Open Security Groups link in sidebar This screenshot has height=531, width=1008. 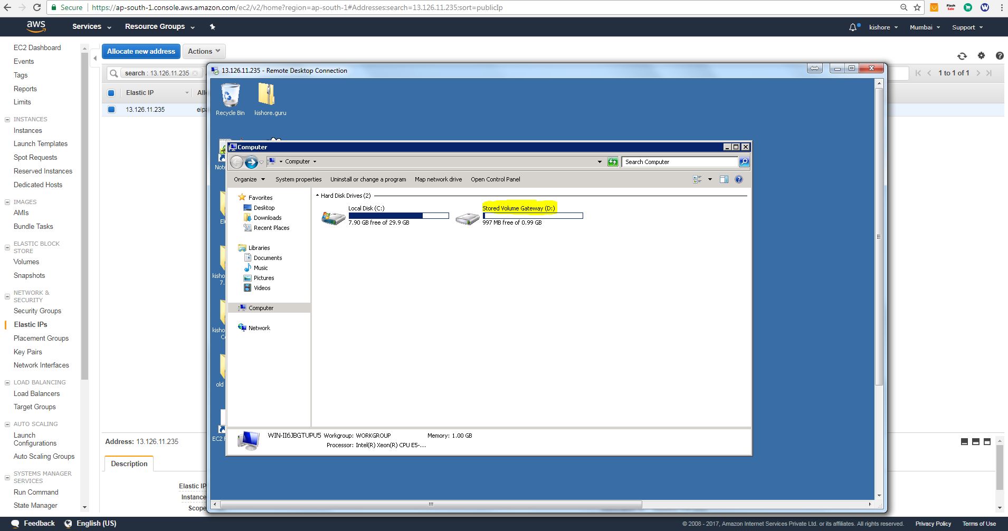point(37,311)
